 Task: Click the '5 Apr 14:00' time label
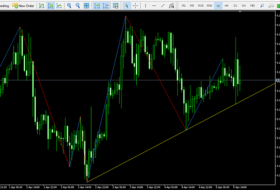[x=240, y=187]
